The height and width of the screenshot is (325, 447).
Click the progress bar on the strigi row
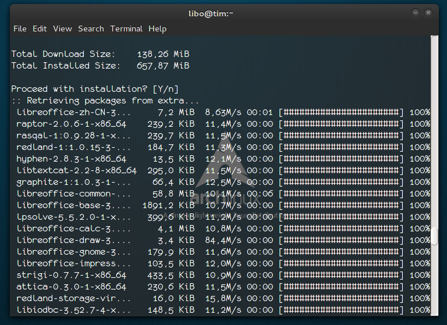tap(341, 275)
